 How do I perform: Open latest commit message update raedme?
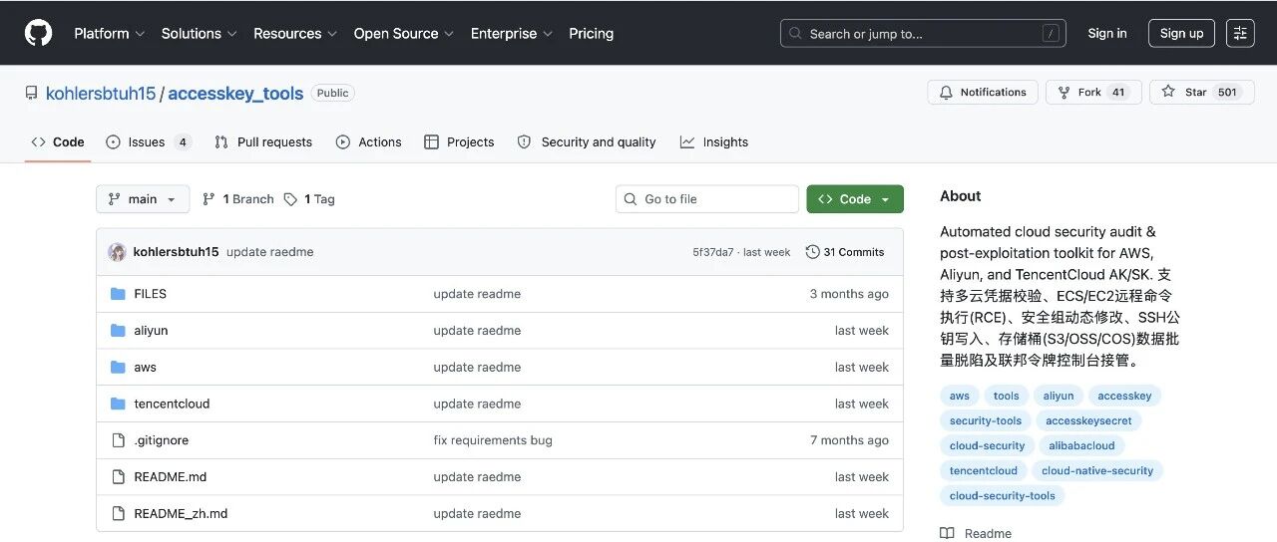(x=269, y=252)
